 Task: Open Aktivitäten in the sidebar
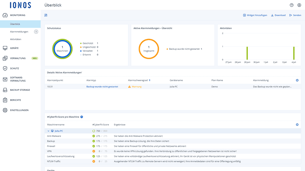[16, 39]
